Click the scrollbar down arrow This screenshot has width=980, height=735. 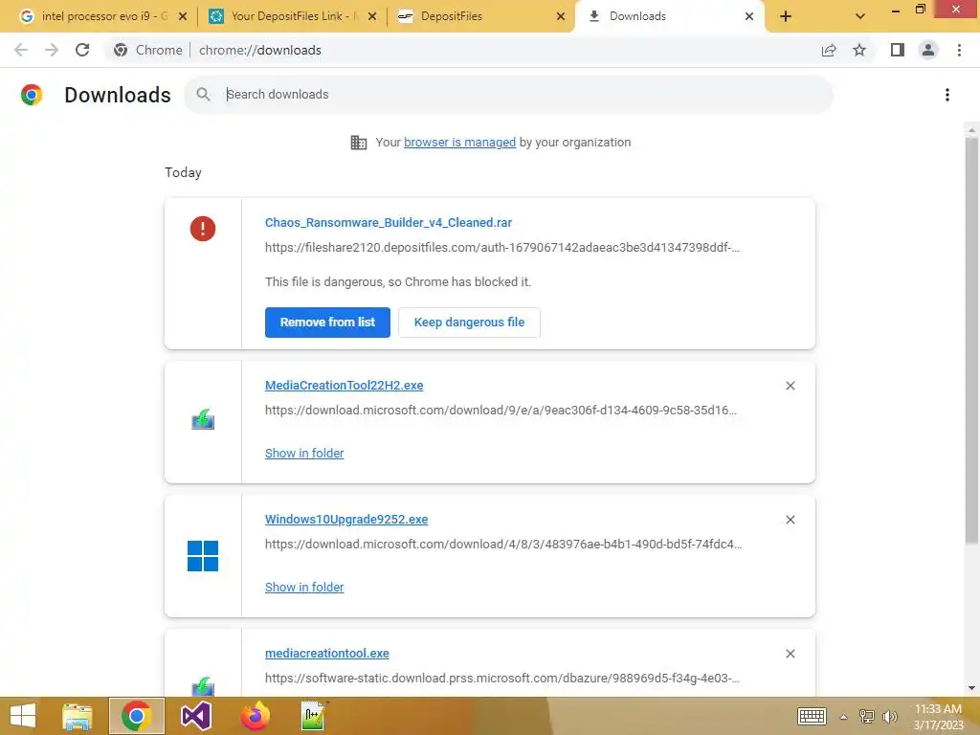(x=971, y=688)
